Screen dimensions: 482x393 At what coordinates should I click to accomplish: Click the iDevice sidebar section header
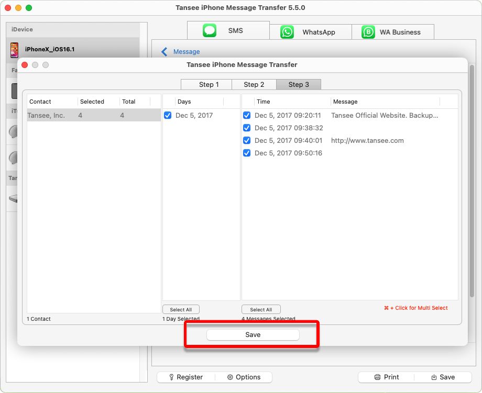click(x=73, y=29)
